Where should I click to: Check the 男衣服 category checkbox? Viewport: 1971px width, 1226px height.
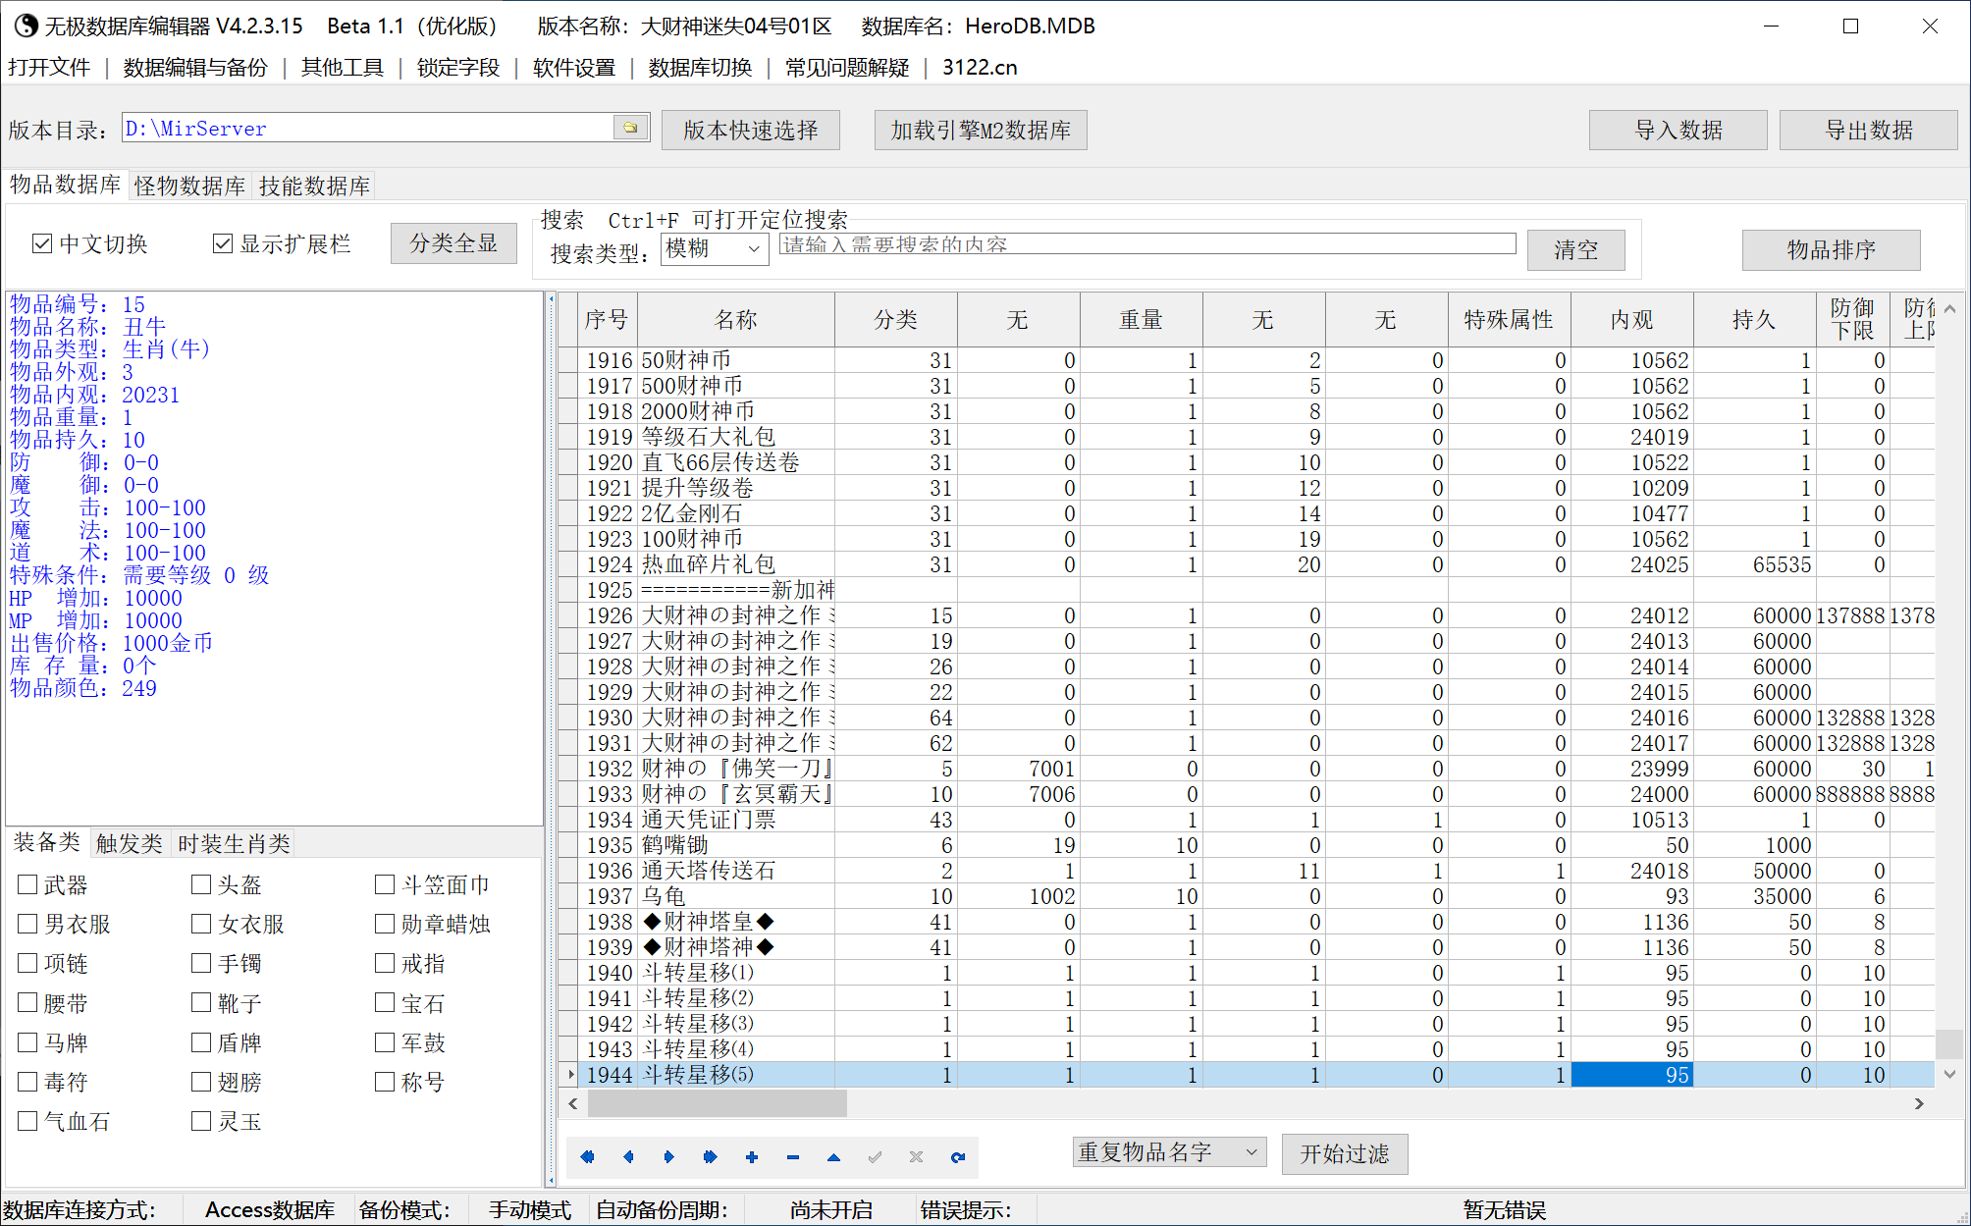[27, 925]
